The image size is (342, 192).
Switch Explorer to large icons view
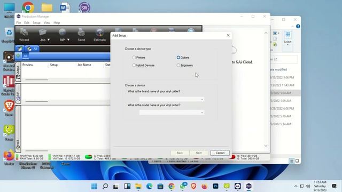[297, 161]
